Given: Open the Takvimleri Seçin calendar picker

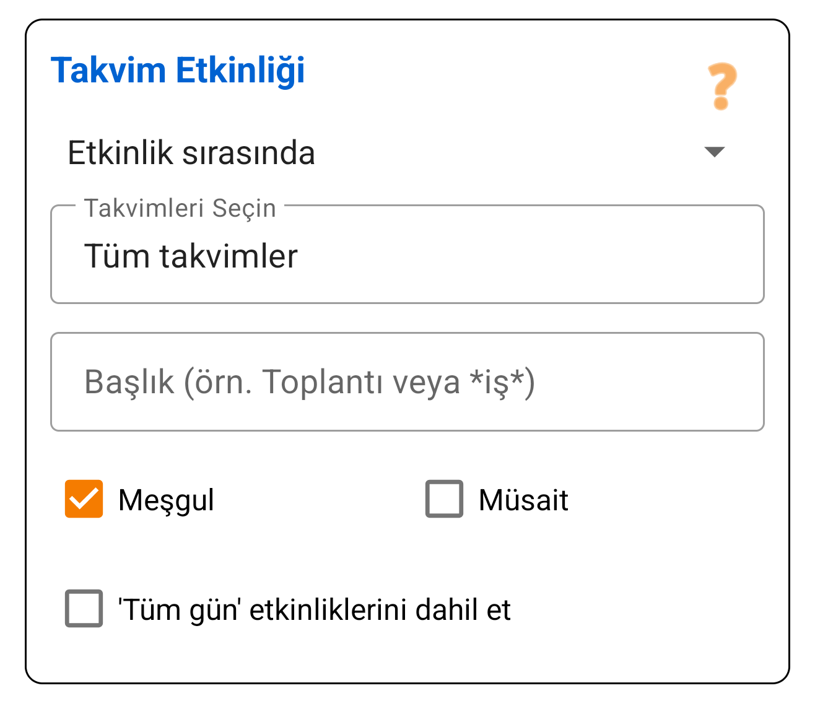Looking at the screenshot, I should point(407,254).
